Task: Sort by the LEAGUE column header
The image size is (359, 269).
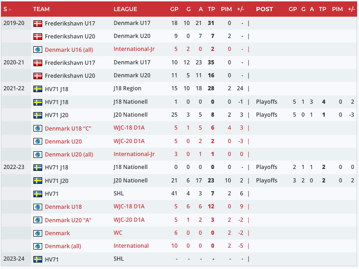Action: coord(125,9)
